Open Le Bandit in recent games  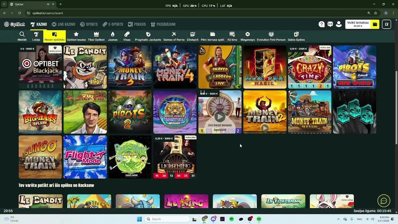(x=85, y=67)
